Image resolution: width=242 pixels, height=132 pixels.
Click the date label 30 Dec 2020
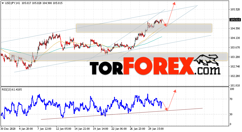(x=8, y=129)
